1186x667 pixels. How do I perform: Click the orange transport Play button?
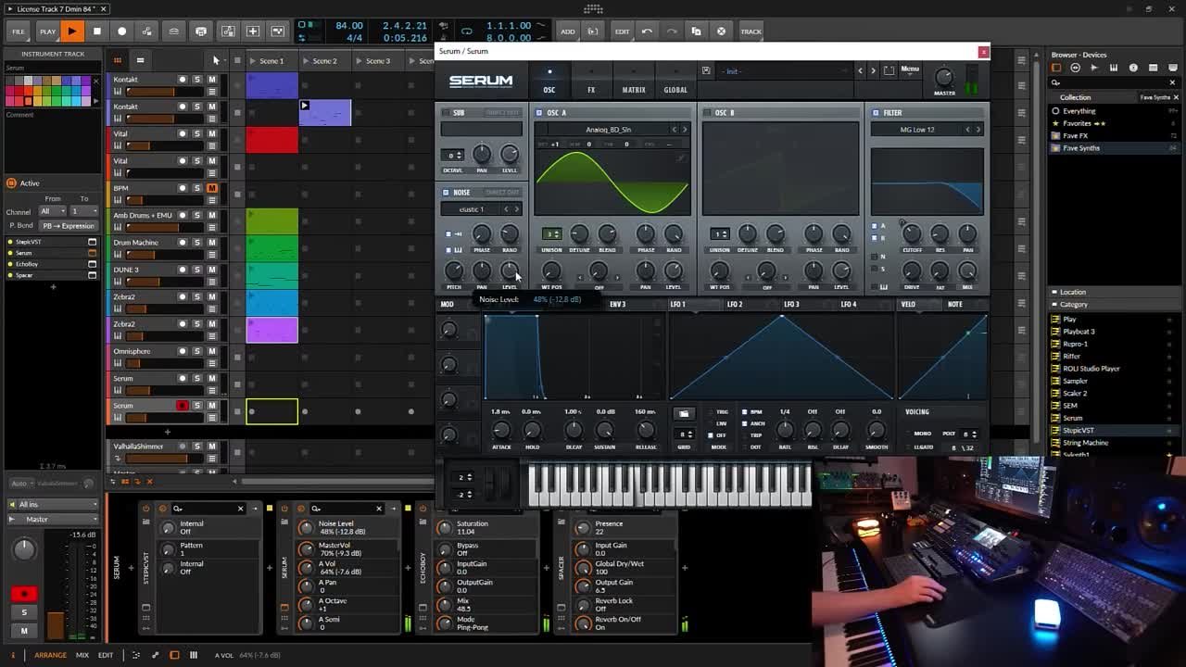pyautogui.click(x=71, y=31)
